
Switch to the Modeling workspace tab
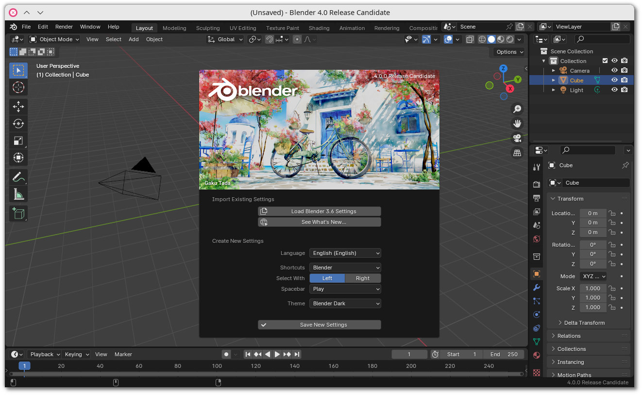click(x=174, y=28)
